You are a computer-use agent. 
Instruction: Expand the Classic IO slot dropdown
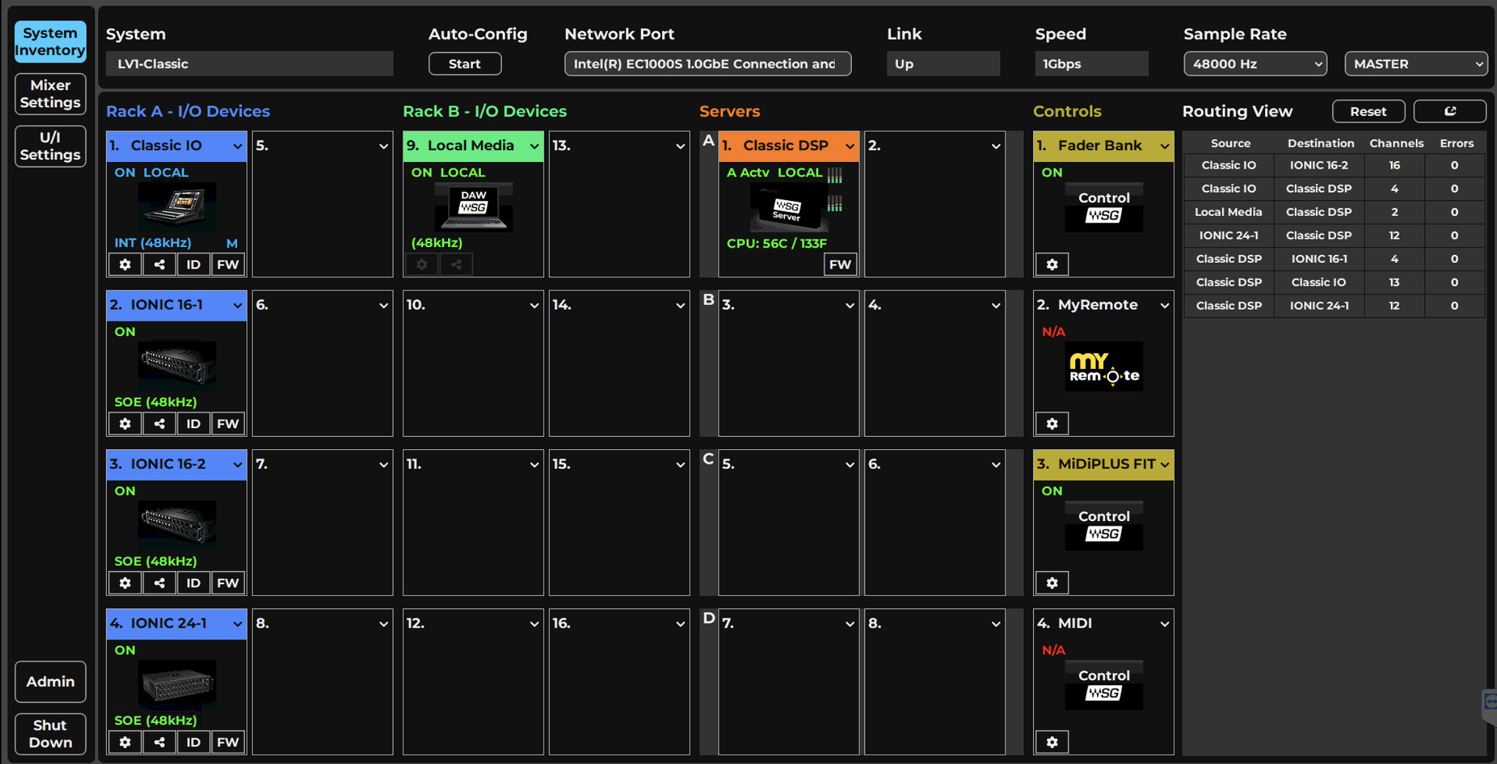(237, 146)
